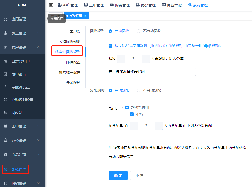
Task: Open the 财务管理 top menu
Action: (x=120, y=5)
